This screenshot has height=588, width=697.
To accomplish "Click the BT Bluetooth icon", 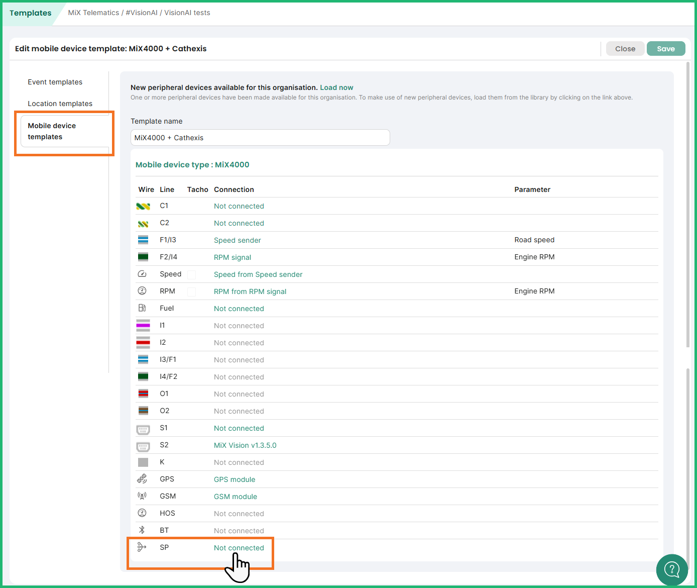I will pyautogui.click(x=142, y=530).
